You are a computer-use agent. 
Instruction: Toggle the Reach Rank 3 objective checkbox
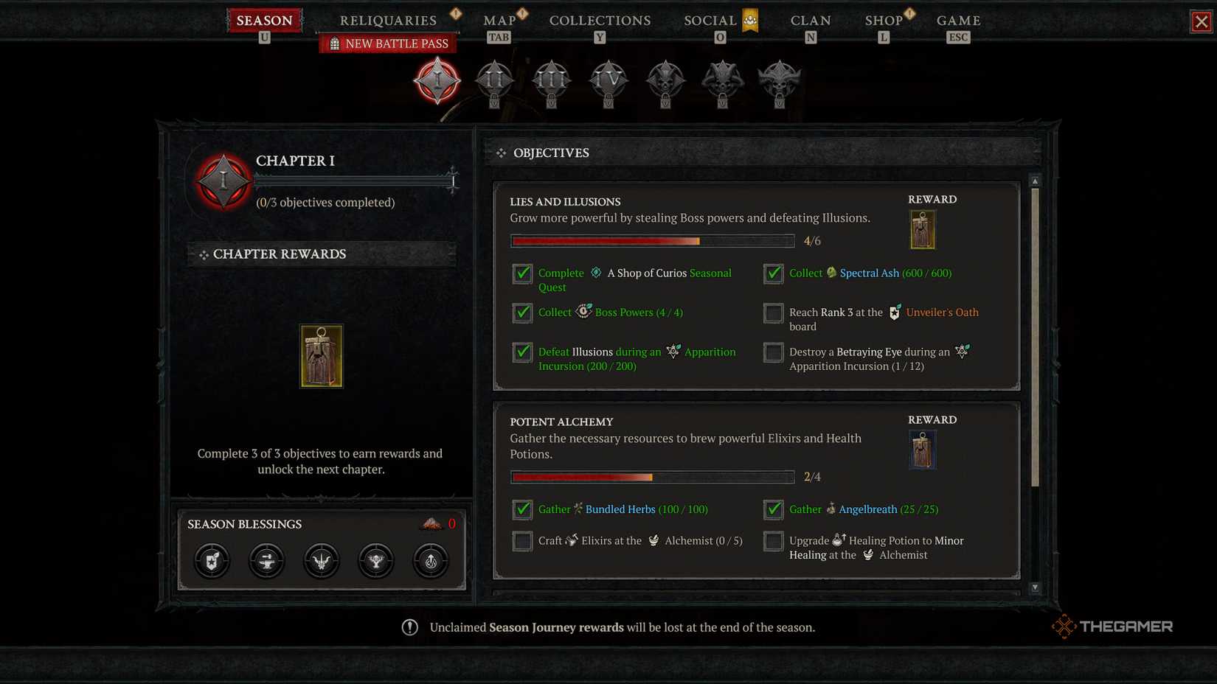pos(773,313)
